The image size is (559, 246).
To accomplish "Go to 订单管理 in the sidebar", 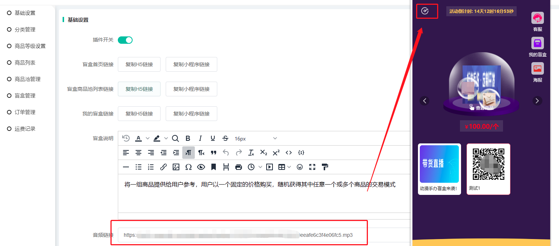I will (x=25, y=112).
